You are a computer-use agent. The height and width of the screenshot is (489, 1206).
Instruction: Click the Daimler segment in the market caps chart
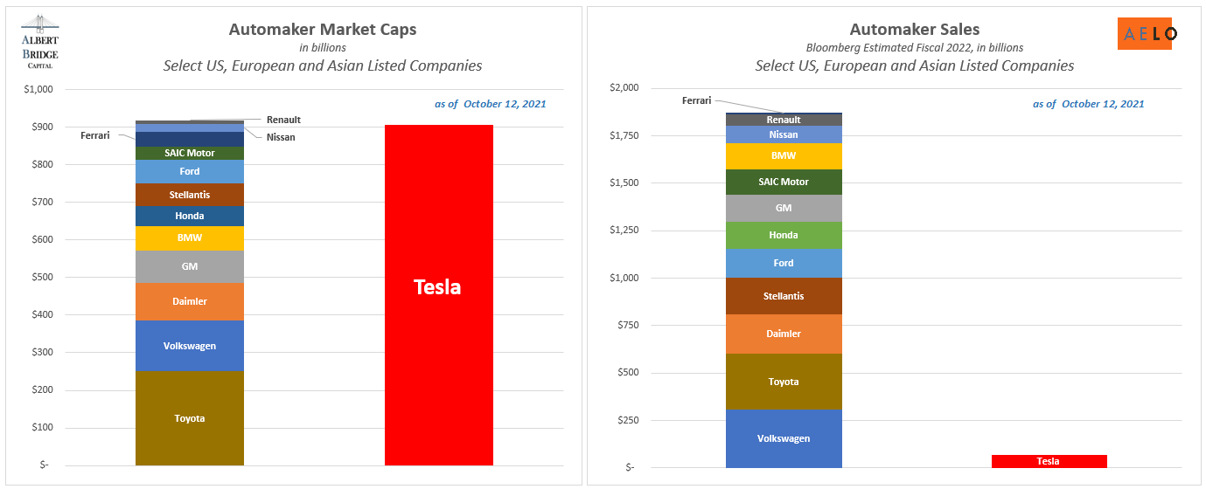(189, 301)
